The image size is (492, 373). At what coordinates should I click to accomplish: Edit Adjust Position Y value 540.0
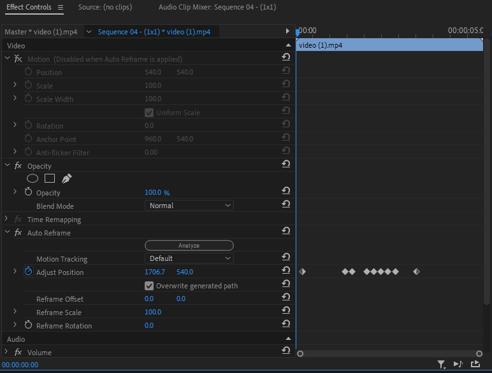coord(185,272)
